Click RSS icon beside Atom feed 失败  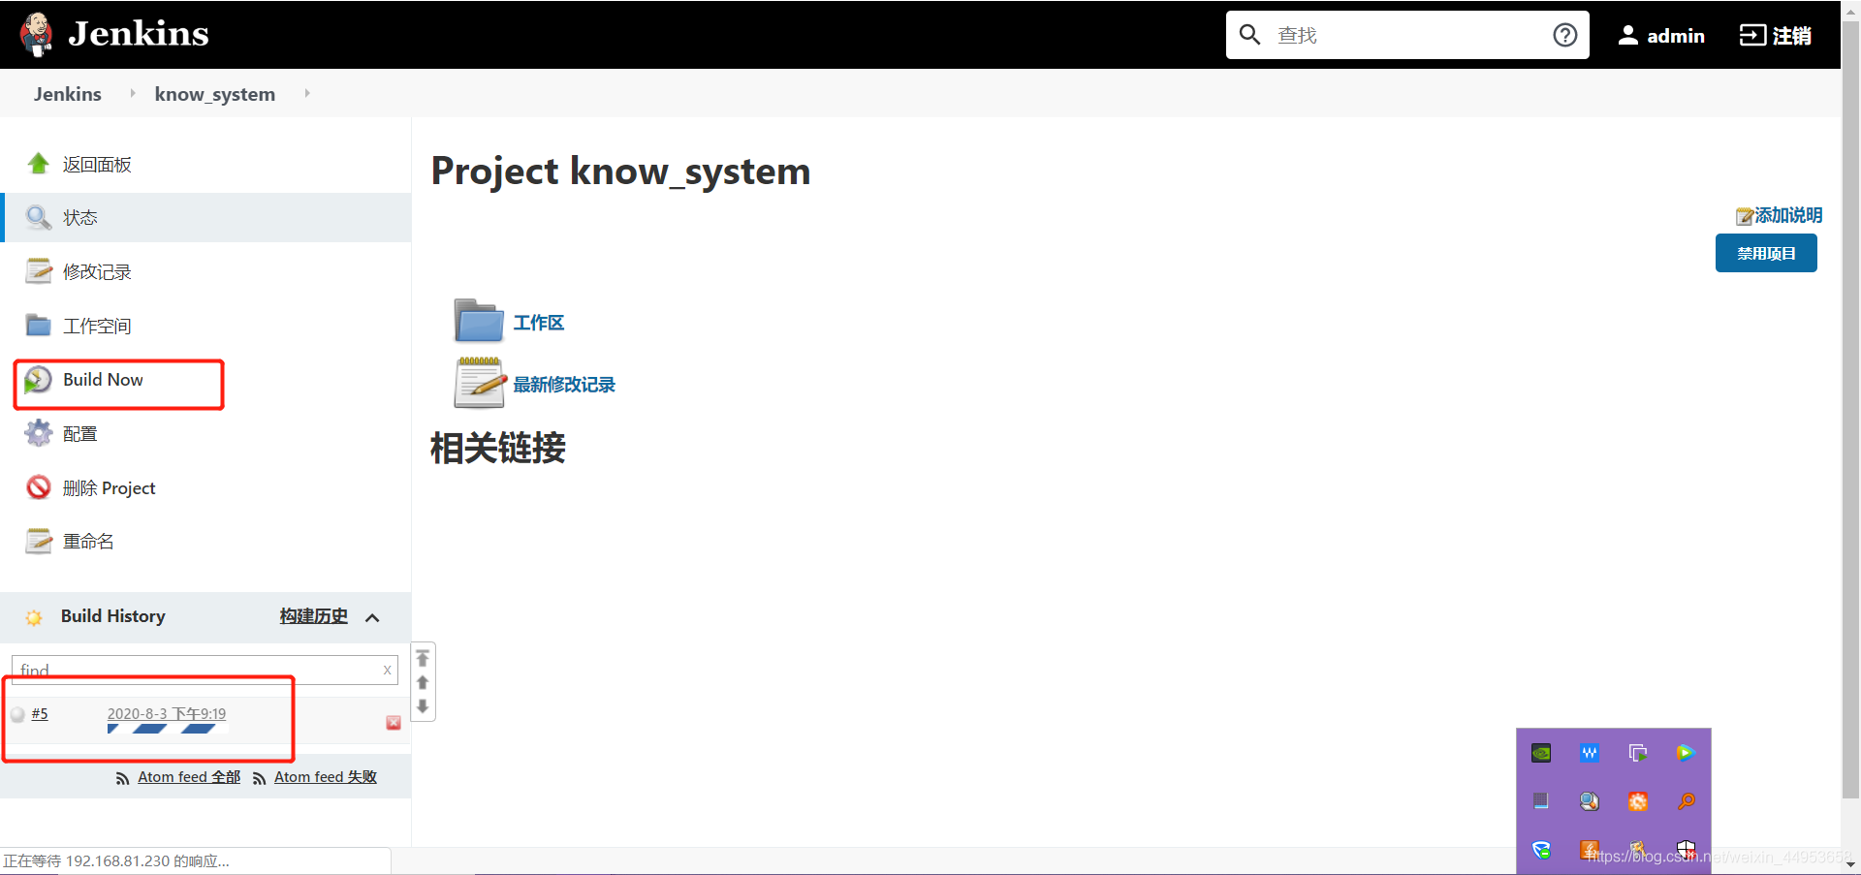click(260, 778)
